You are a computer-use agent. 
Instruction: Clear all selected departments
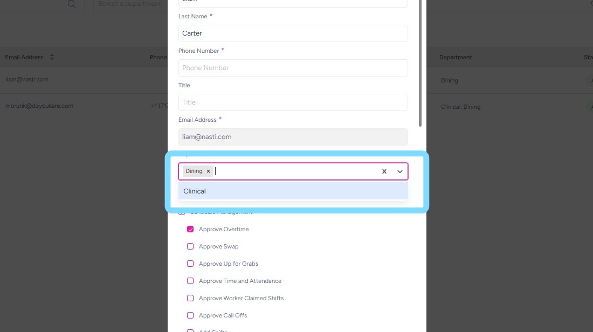pyautogui.click(x=384, y=171)
